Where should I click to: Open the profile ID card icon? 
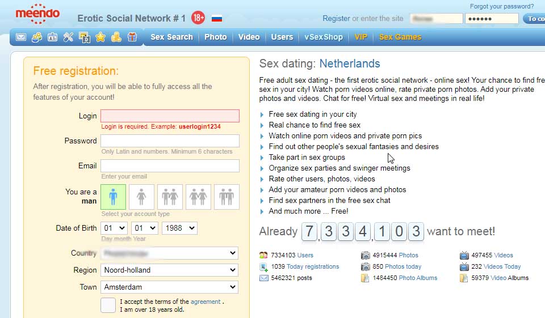(x=53, y=37)
